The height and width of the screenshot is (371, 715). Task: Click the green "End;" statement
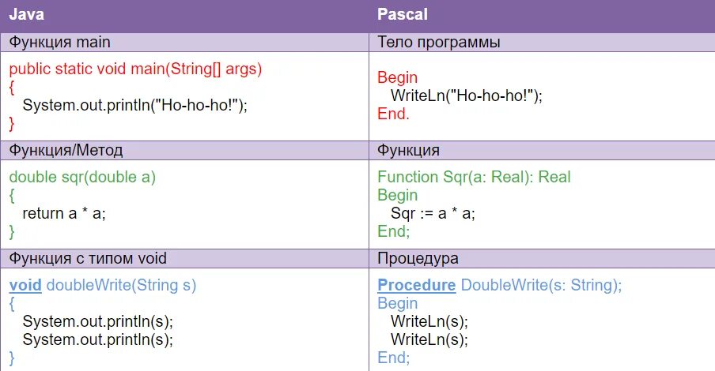(x=393, y=231)
